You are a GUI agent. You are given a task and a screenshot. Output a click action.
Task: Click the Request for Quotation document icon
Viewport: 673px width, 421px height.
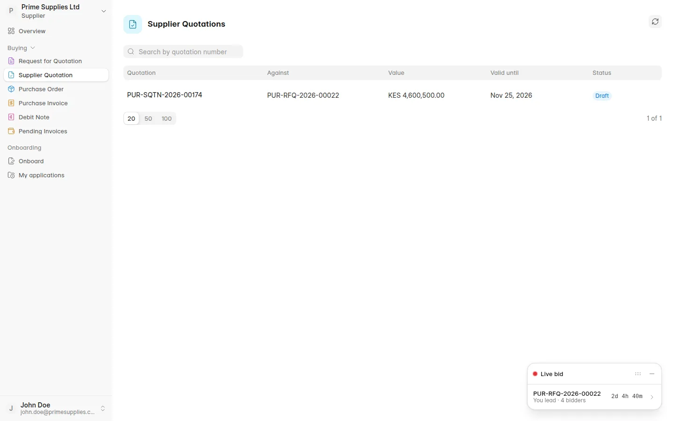point(11,61)
